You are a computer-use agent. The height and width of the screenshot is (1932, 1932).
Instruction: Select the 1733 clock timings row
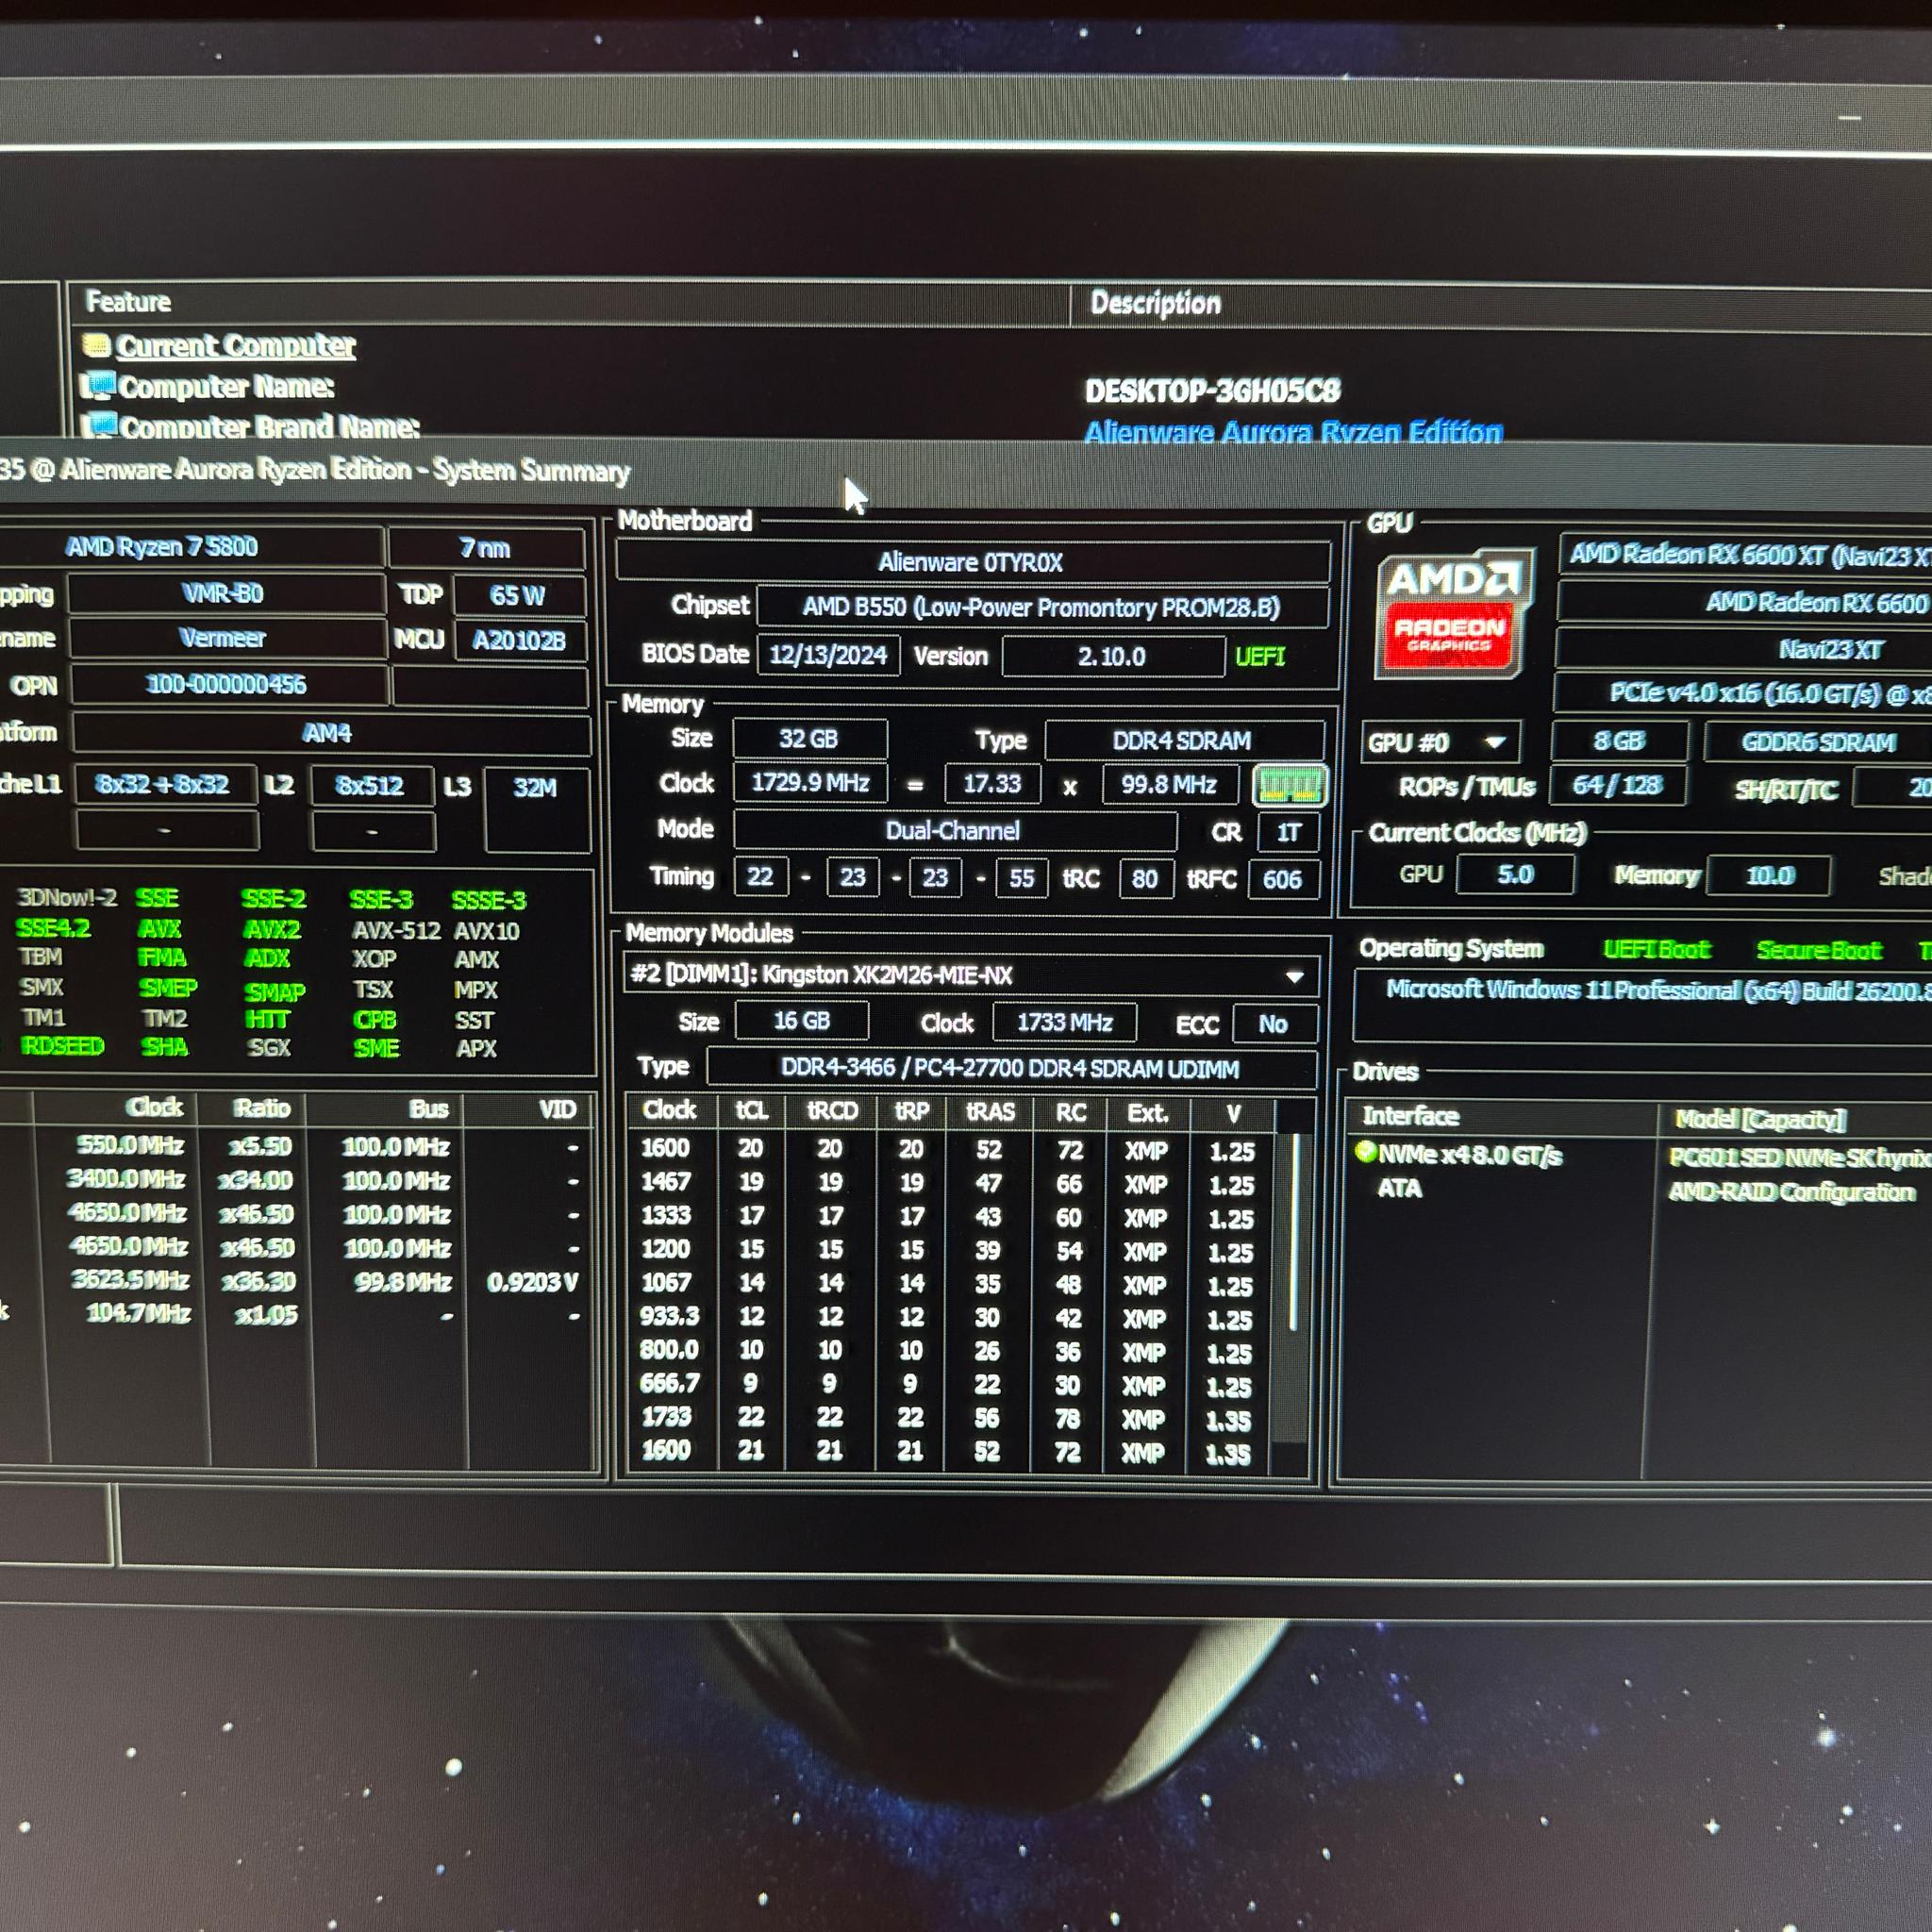948,1418
